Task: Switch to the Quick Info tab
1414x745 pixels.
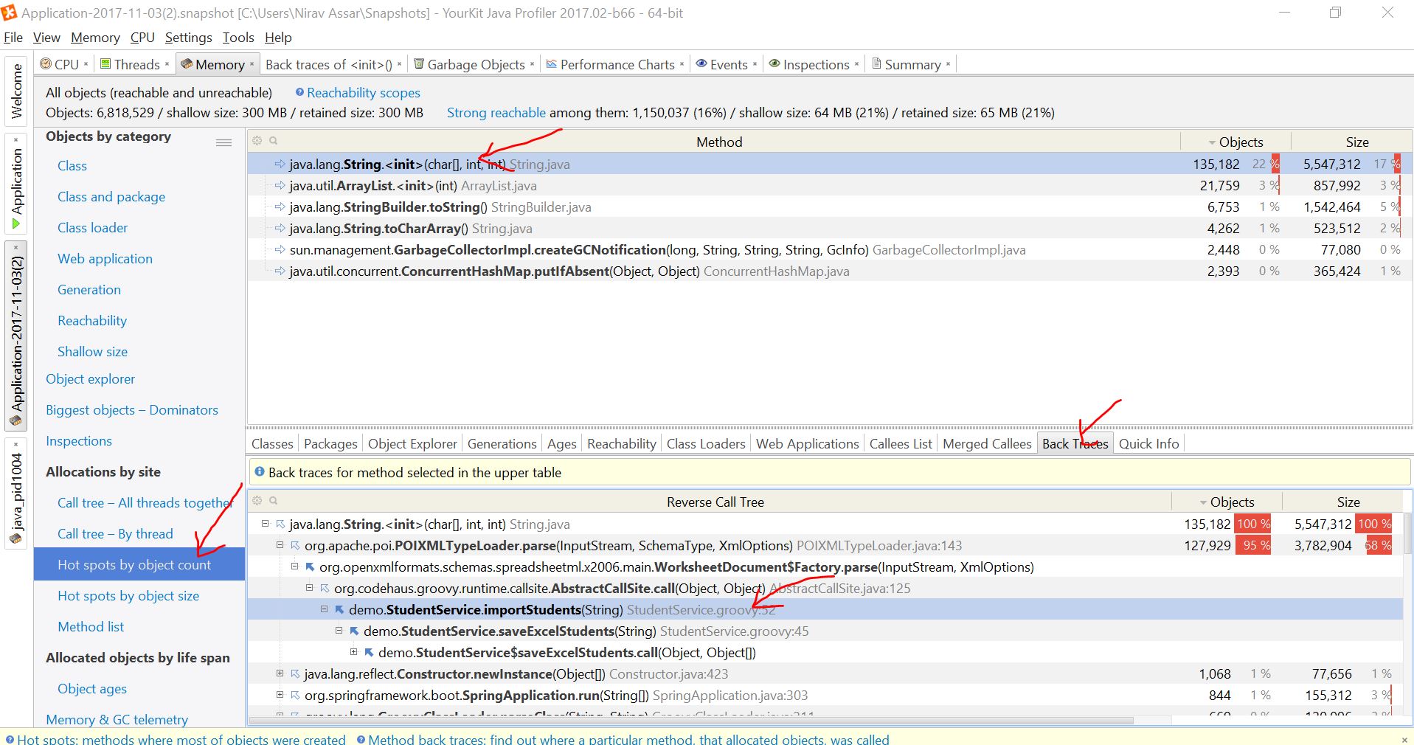Action: pyautogui.click(x=1148, y=443)
